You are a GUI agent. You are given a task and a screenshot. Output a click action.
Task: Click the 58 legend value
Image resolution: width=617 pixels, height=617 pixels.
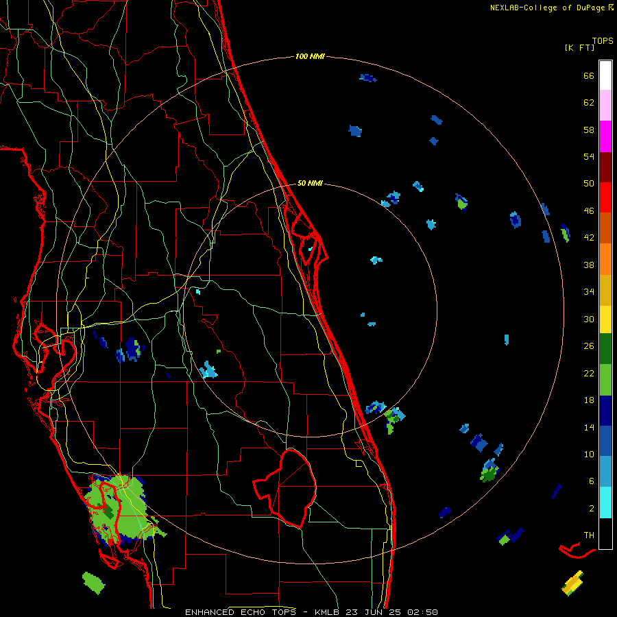(x=589, y=130)
